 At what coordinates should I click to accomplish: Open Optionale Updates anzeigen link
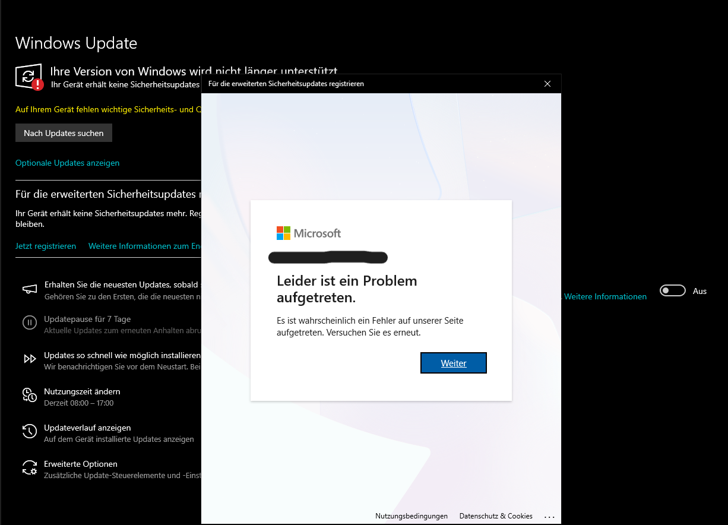67,163
